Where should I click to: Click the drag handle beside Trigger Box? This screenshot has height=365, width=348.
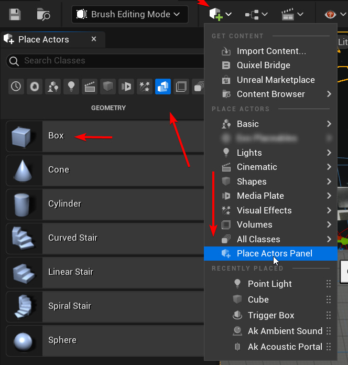pyautogui.click(x=329, y=315)
